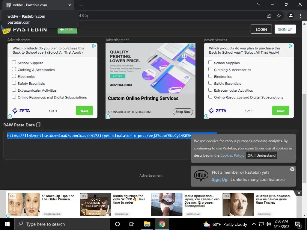Open the Windows Start menu
This screenshot has width=307, height=230.
coord(7,224)
